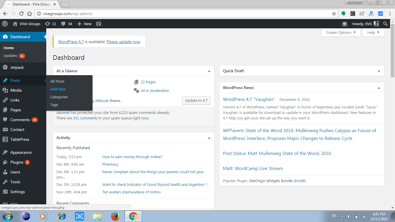This screenshot has width=395, height=222.
Task: Open the Attitude theme link
Action: (x=102, y=101)
